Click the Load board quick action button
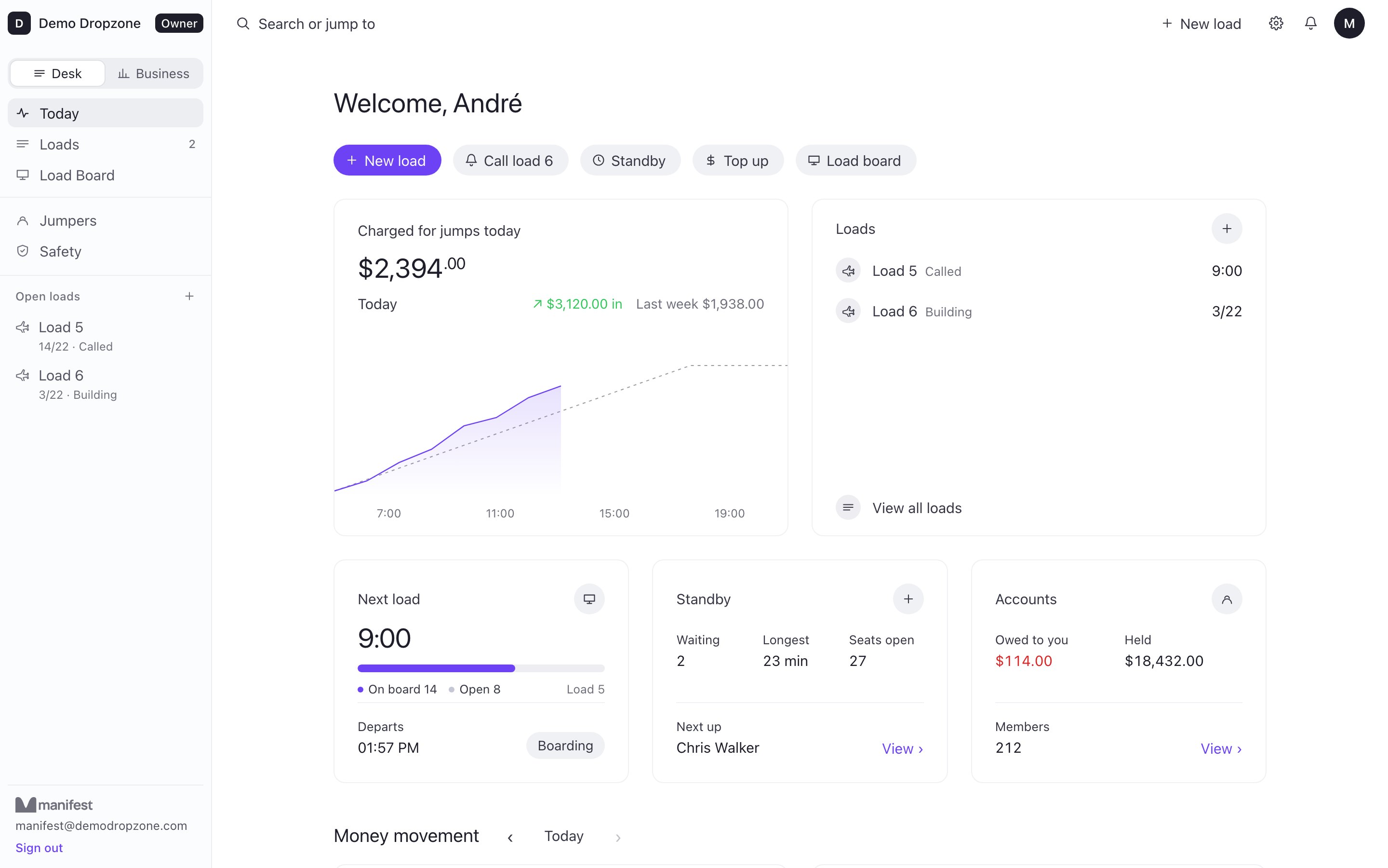The height and width of the screenshot is (868, 1388). click(x=856, y=160)
